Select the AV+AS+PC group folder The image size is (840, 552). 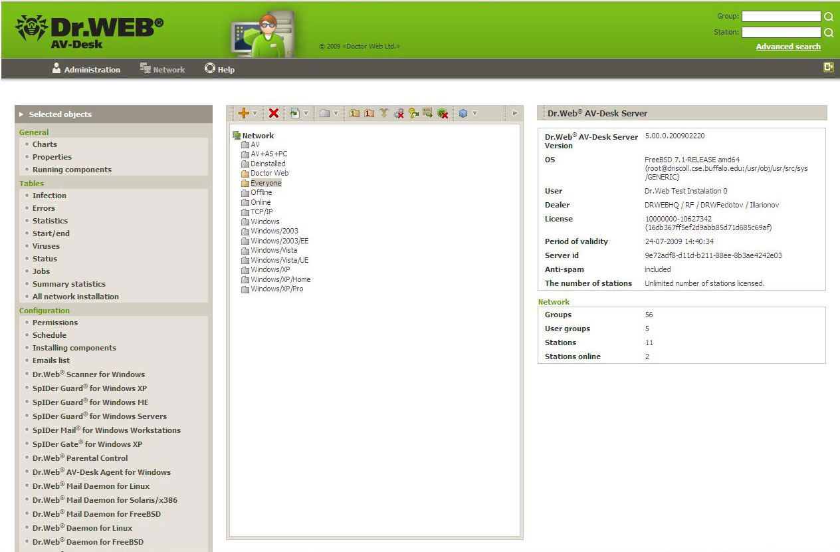(x=264, y=154)
